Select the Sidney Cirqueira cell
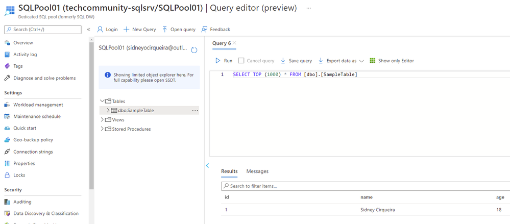This screenshot has height=224, width=510. click(x=378, y=210)
